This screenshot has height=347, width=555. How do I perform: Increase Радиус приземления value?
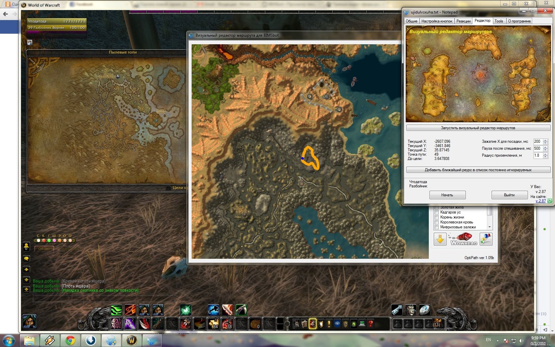545,154
